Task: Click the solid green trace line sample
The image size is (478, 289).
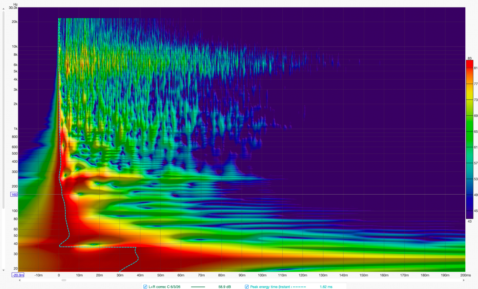Action: pos(198,287)
